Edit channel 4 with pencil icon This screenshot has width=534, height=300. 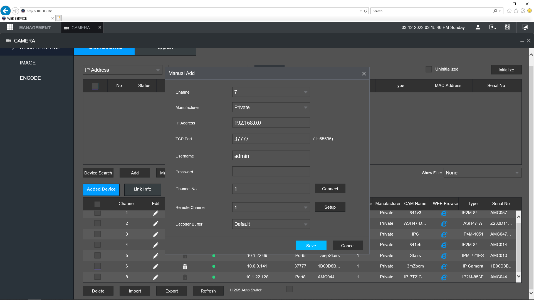coord(156,245)
